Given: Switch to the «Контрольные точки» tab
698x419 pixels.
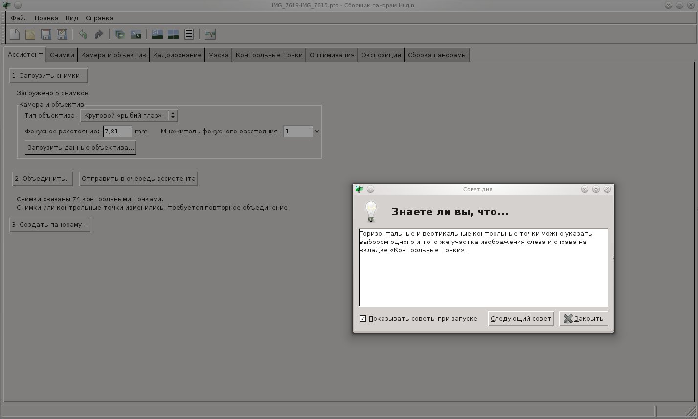Looking at the screenshot, I should (x=269, y=55).
